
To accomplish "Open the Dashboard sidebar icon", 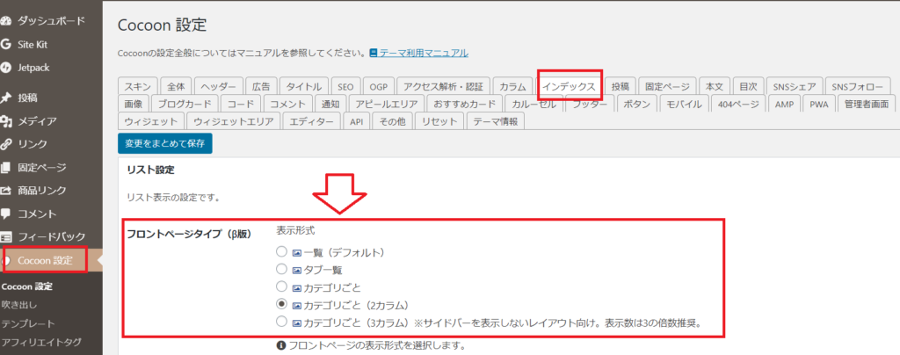I will point(7,20).
